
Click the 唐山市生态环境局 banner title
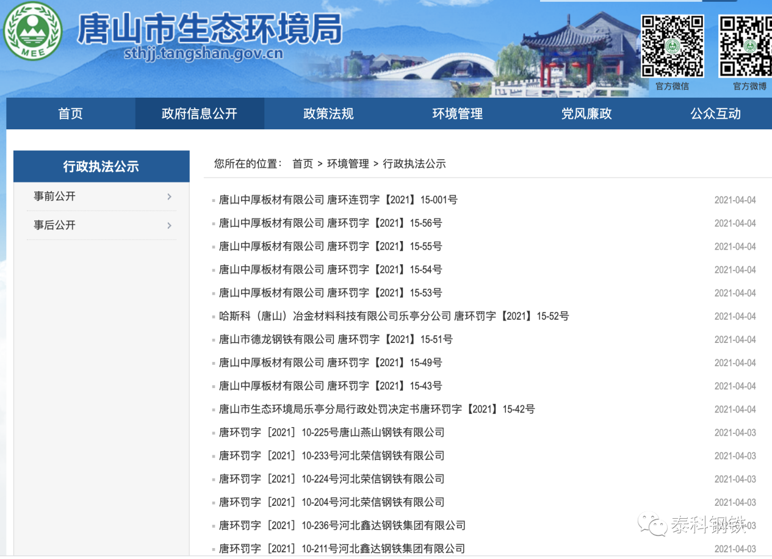pyautogui.click(x=211, y=28)
